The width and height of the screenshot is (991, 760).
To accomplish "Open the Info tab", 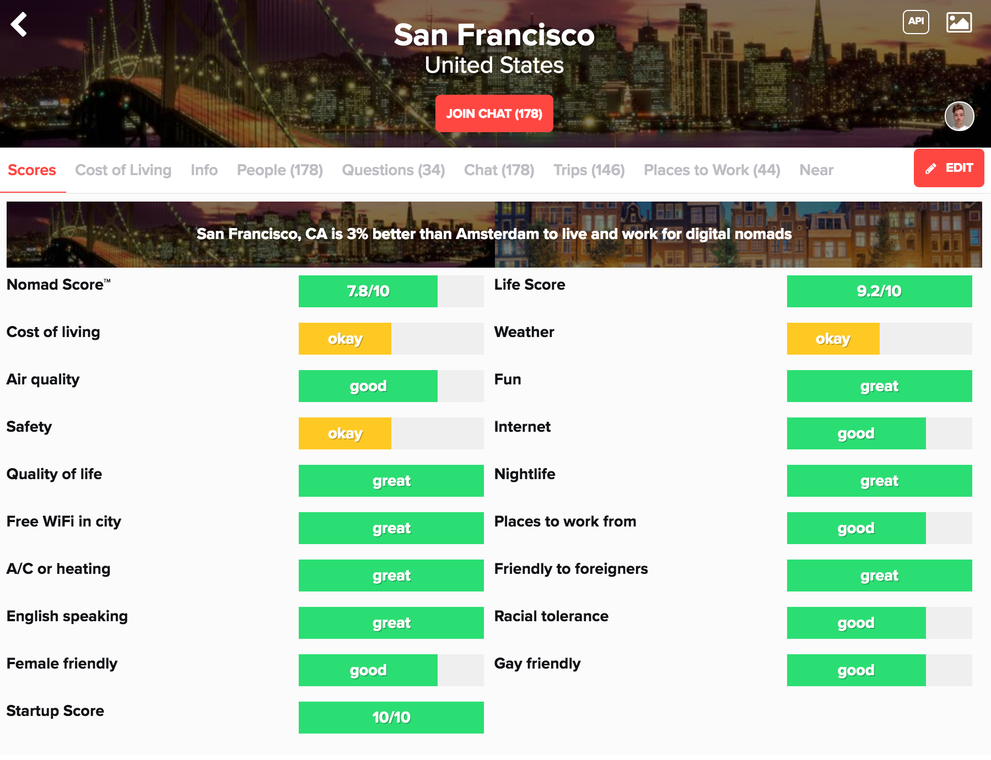I will [x=204, y=170].
